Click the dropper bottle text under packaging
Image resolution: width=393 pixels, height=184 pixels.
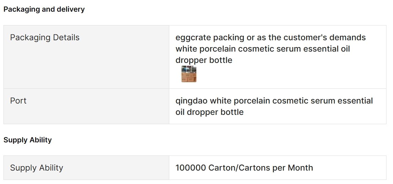[x=204, y=60]
